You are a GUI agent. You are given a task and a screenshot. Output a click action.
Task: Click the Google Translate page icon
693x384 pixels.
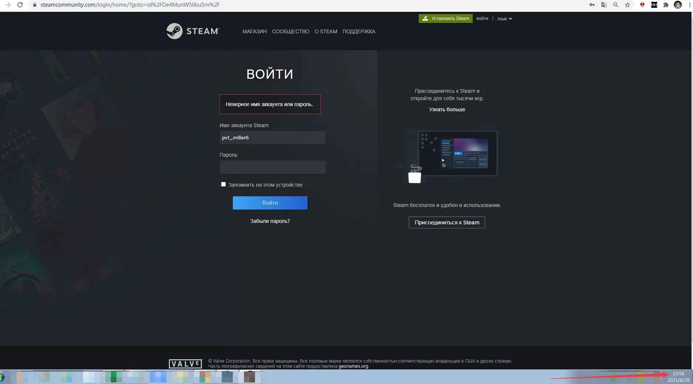(604, 5)
